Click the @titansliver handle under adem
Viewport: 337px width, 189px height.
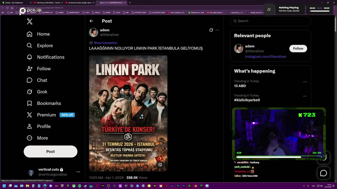(x=110, y=35)
